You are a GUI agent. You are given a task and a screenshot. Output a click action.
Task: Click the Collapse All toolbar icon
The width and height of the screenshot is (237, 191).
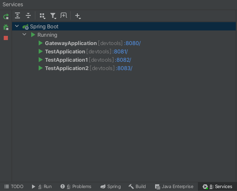[28, 15]
